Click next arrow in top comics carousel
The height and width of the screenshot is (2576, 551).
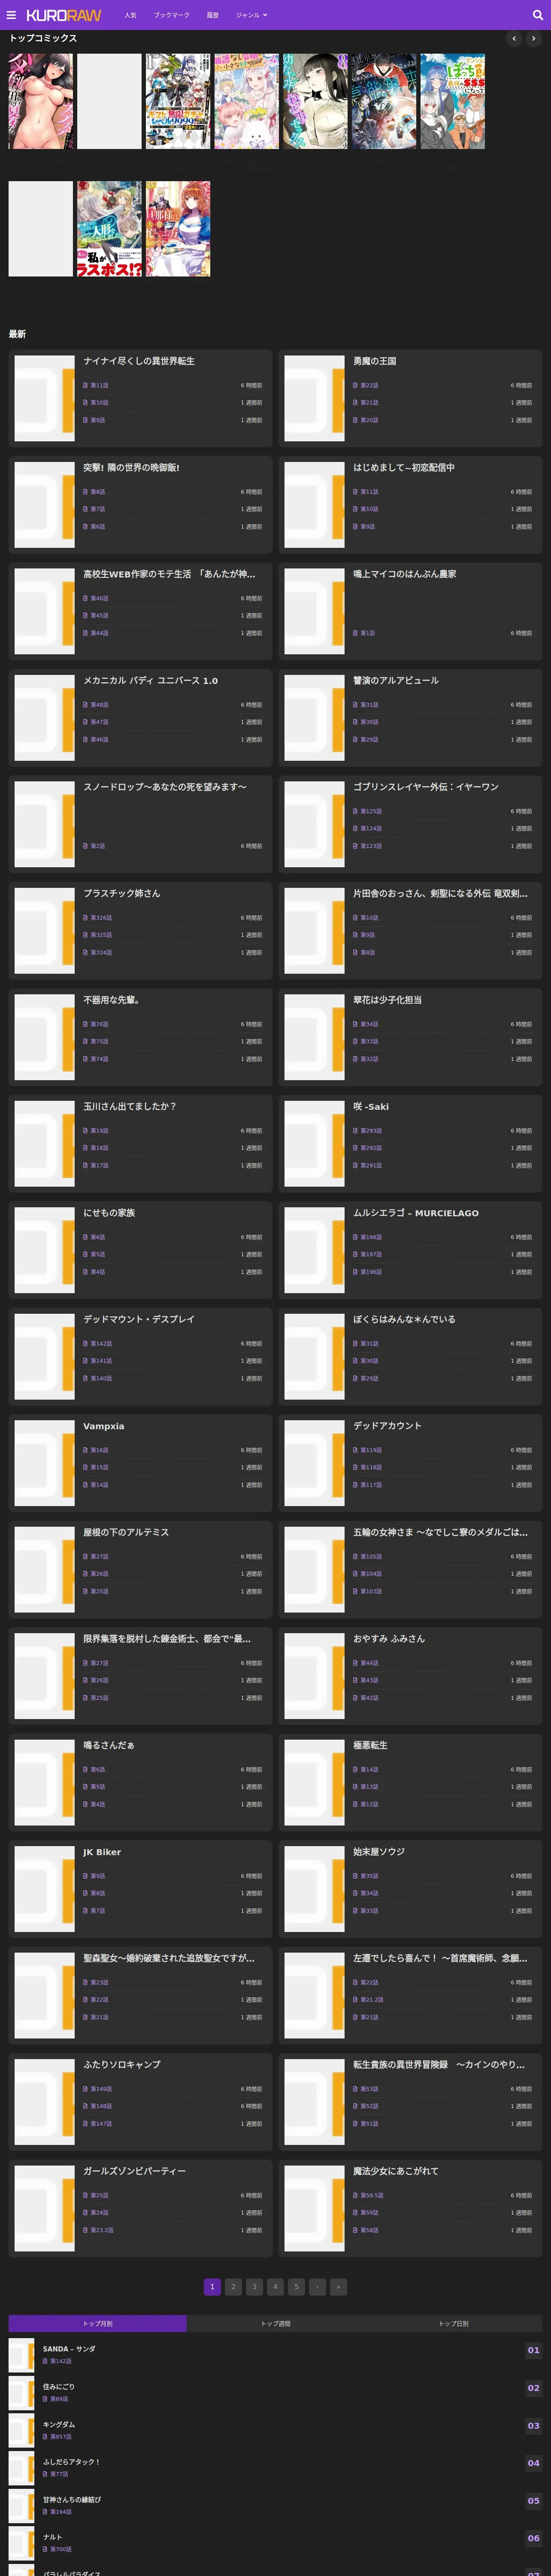(x=534, y=39)
